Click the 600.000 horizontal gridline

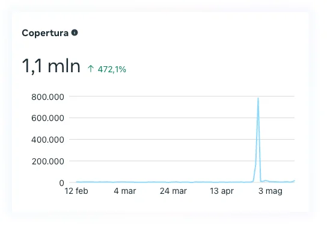[x=182, y=117]
